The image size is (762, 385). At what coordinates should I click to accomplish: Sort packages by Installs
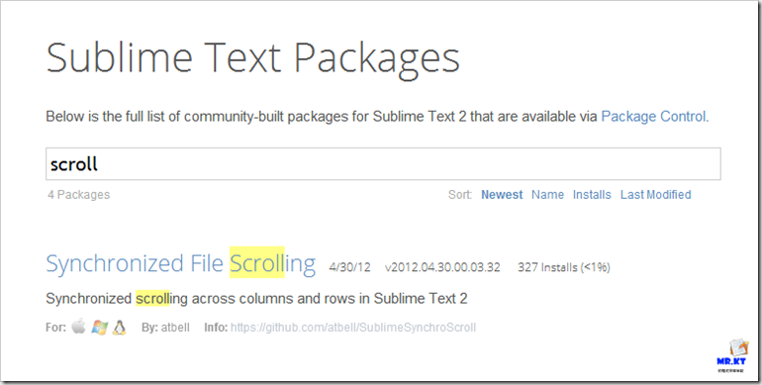click(x=592, y=195)
